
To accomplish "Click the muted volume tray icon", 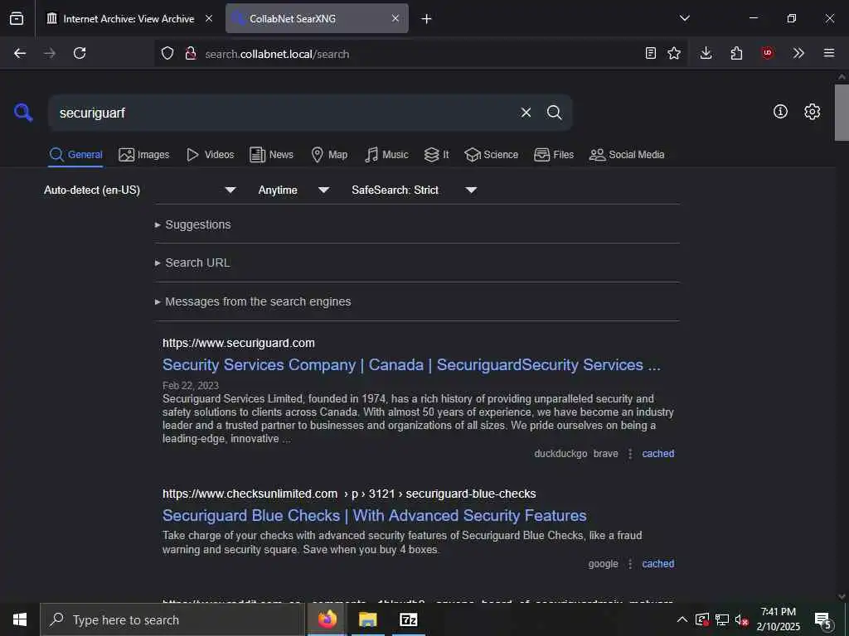I will click(741, 619).
